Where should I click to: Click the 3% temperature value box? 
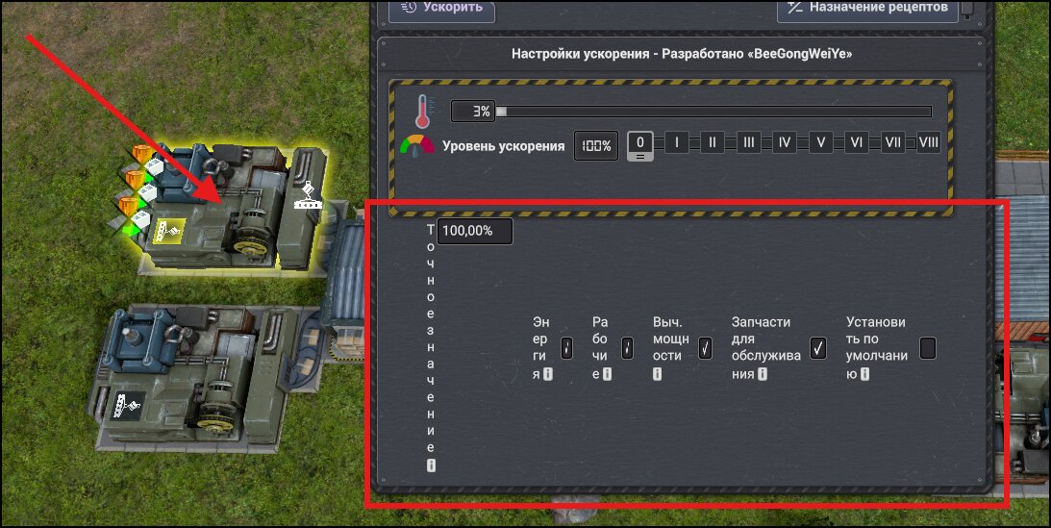[x=472, y=112]
